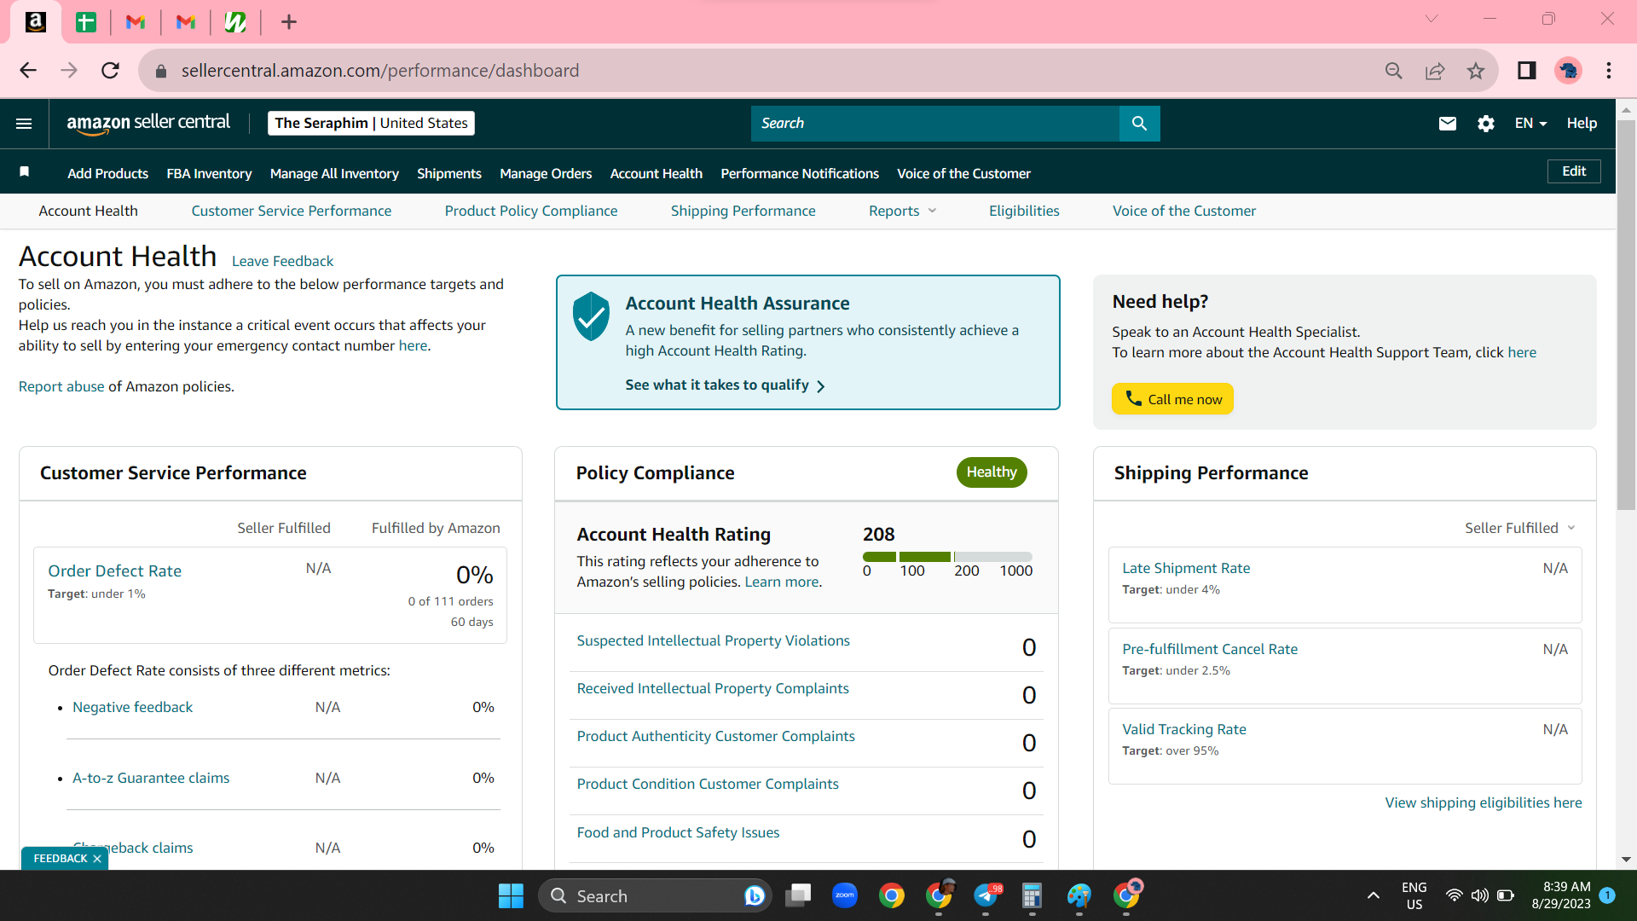Open the Late Shipment Rate link

click(1186, 568)
